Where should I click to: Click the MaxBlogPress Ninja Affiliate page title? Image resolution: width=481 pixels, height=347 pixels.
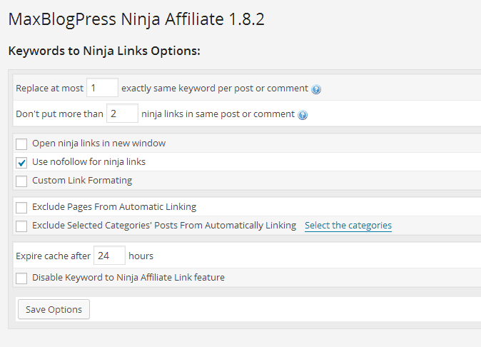[136, 19]
